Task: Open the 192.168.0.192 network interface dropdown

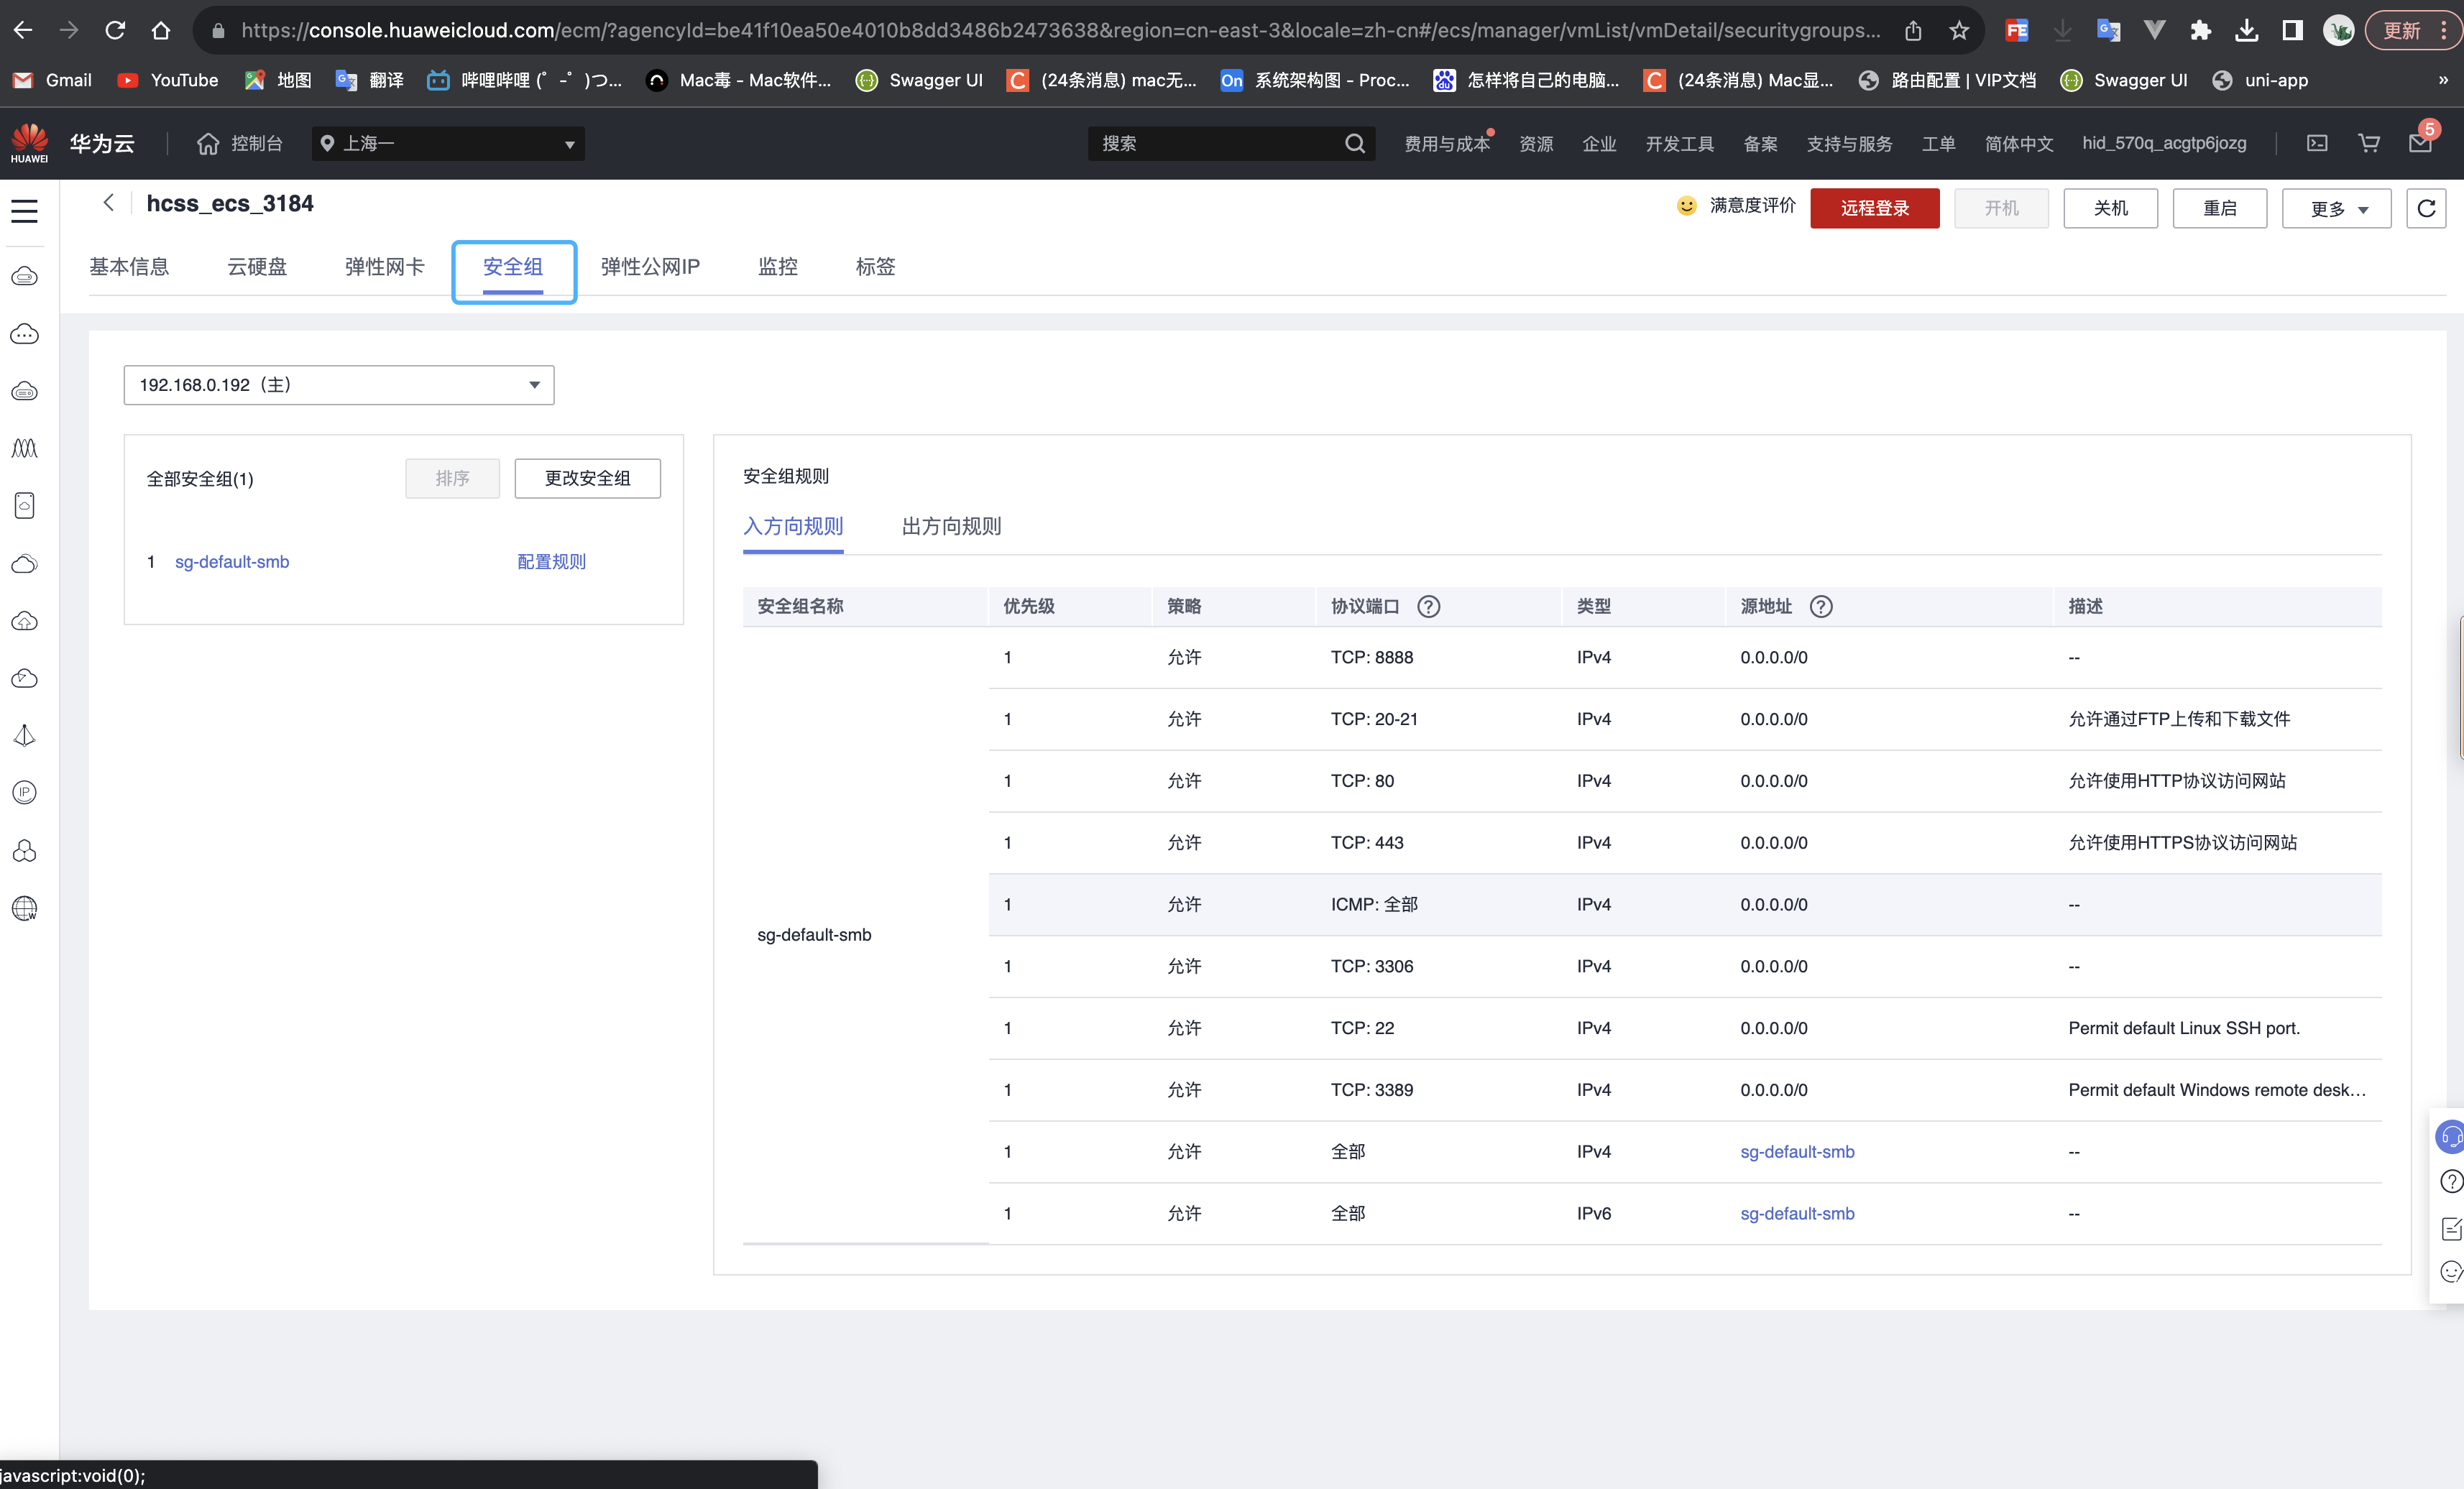Action: 338,385
